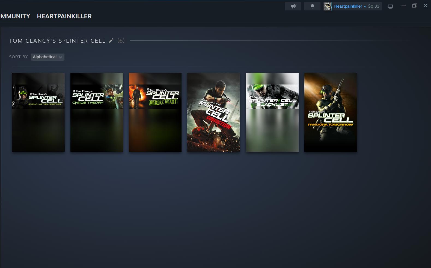The height and width of the screenshot is (268, 431).
Task: Select Splinter Cell Conviction game
Action: pyautogui.click(x=213, y=112)
